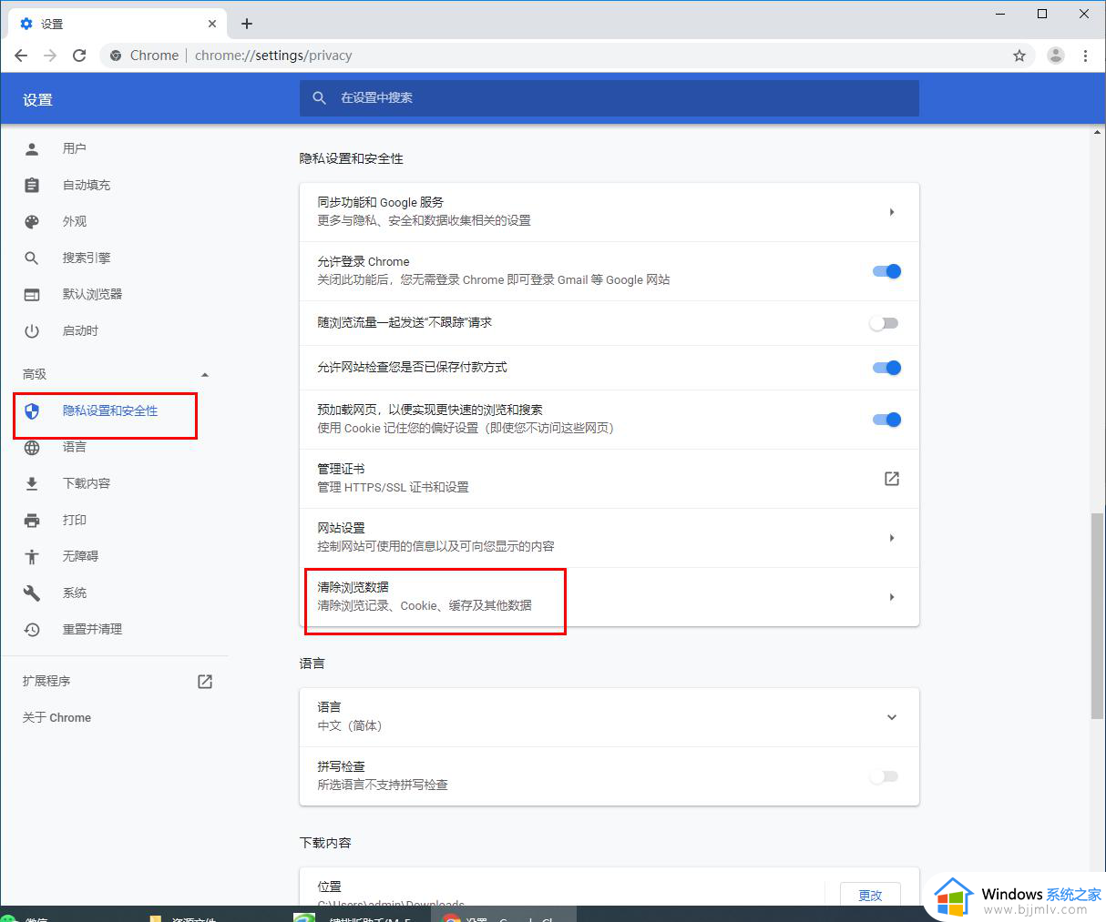Click the 系统 wrench icon
Image resolution: width=1106 pixels, height=922 pixels.
(32, 593)
